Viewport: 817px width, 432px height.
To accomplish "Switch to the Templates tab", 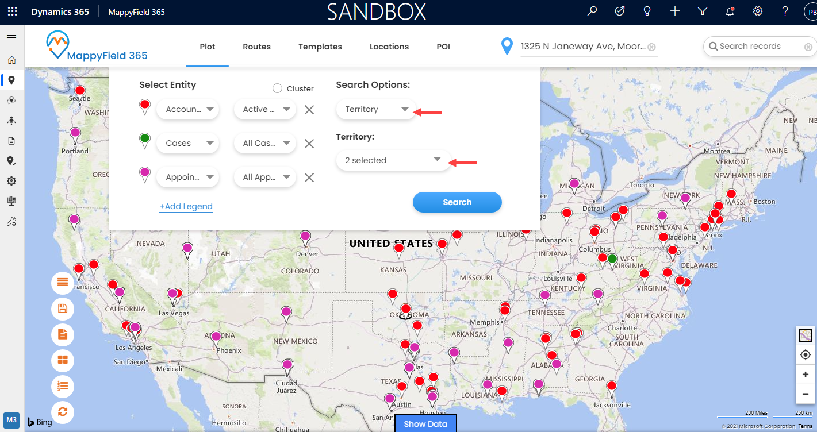I will point(320,47).
